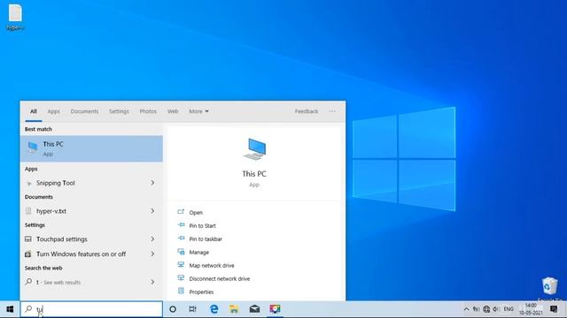
Task: Choose Pin to taskbar action
Action: coord(206,239)
